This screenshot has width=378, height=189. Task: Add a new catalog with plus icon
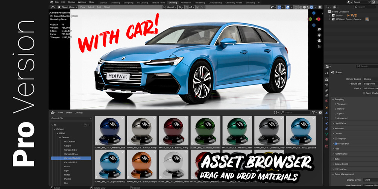(89, 125)
